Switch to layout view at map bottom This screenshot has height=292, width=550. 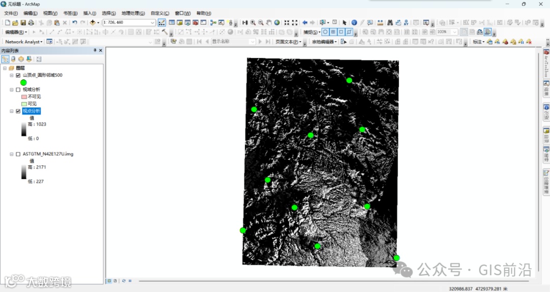coord(115,281)
